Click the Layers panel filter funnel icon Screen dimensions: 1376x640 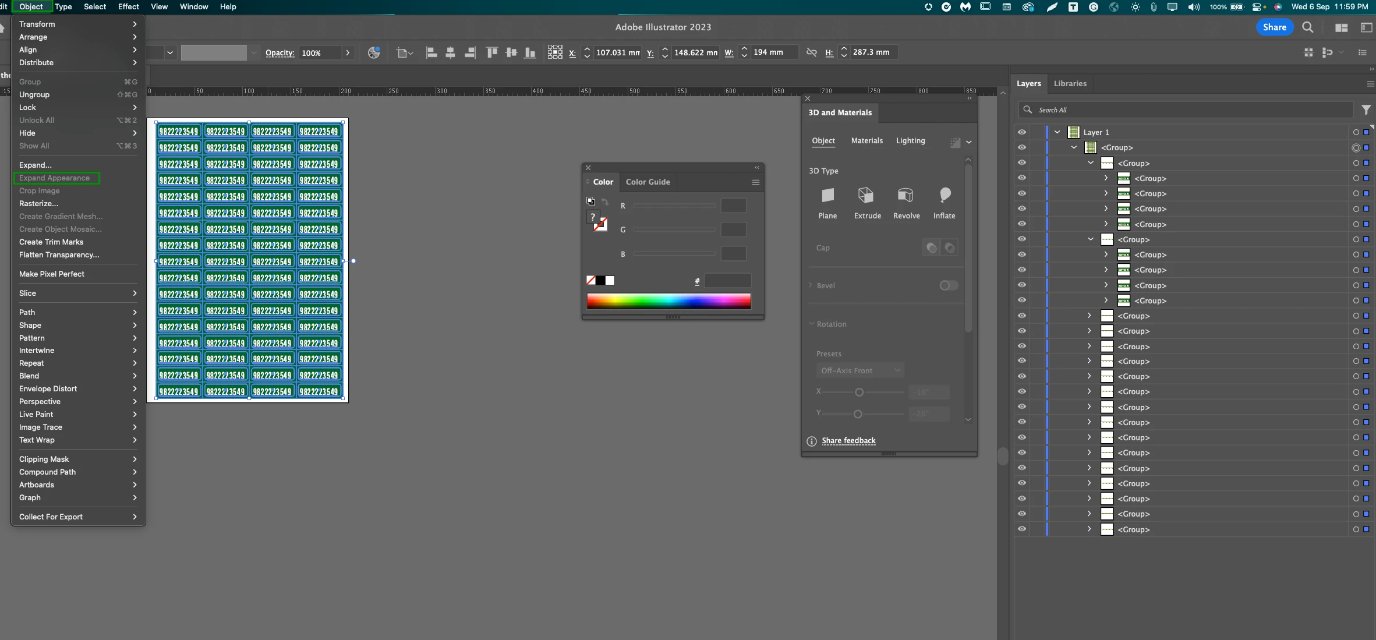coord(1366,109)
